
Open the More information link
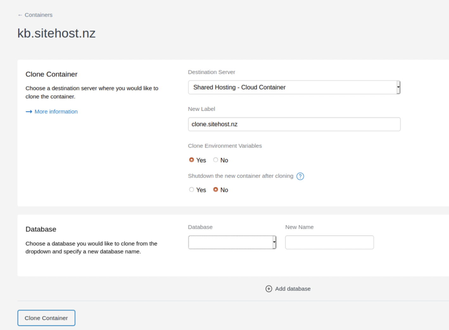tap(56, 111)
